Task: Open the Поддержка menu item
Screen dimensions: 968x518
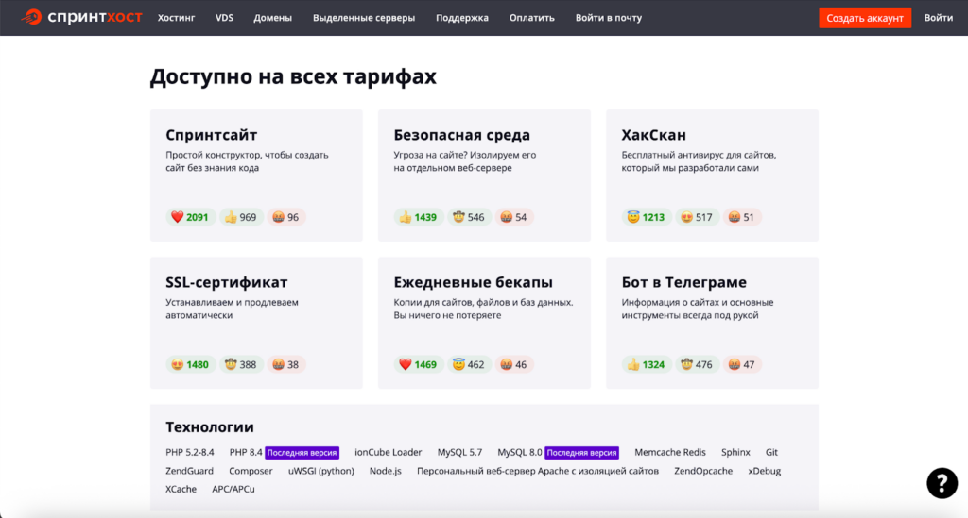Action: point(461,18)
